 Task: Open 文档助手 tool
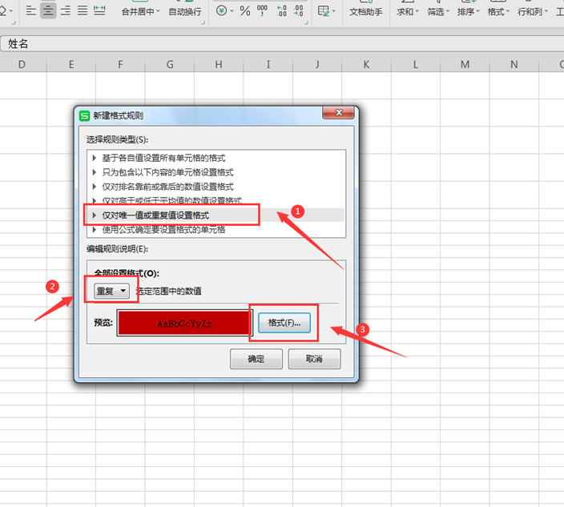click(366, 12)
